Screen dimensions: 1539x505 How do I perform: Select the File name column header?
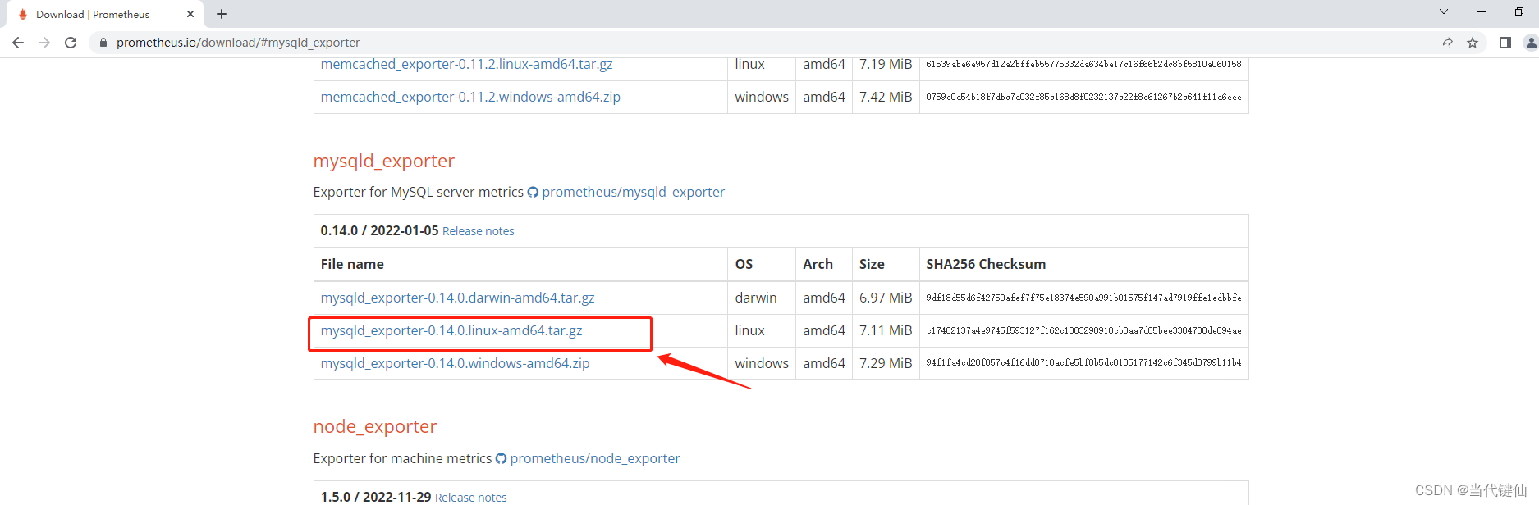pyautogui.click(x=352, y=264)
